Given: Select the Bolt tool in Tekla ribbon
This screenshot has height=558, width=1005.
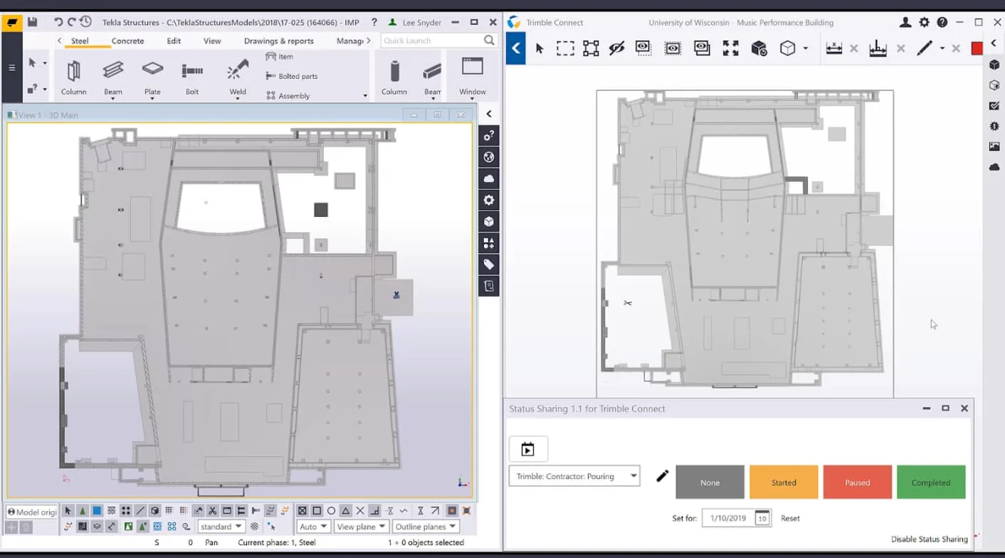Looking at the screenshot, I should (x=192, y=77).
